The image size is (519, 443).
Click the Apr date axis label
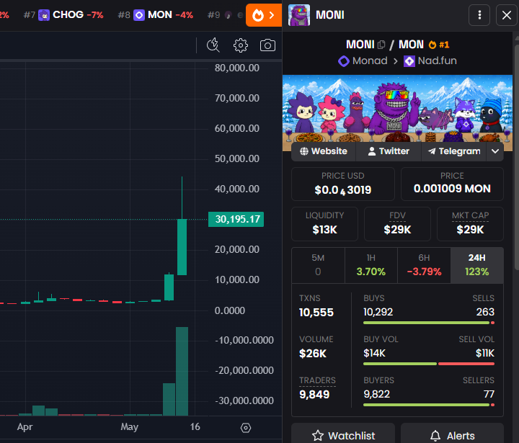[x=25, y=426]
